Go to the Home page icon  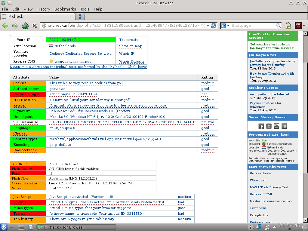[288, 26]
